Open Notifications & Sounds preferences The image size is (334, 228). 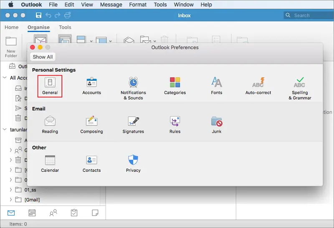[x=133, y=88]
